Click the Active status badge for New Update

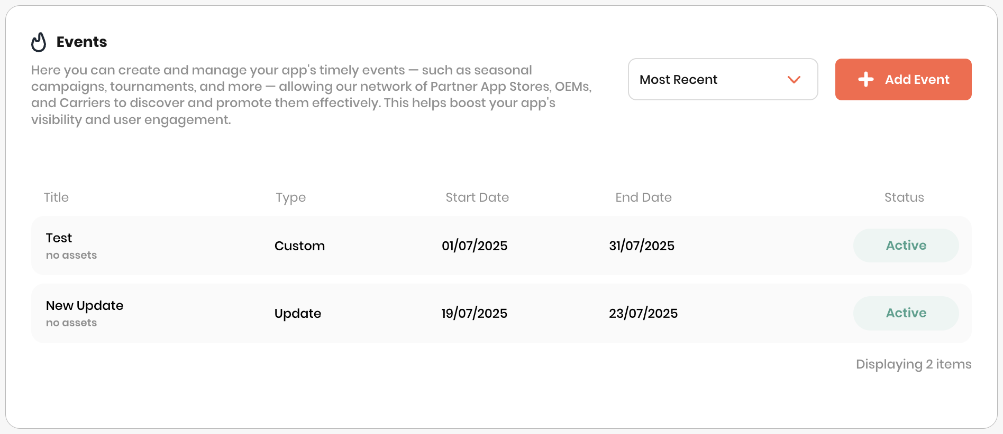click(x=906, y=313)
